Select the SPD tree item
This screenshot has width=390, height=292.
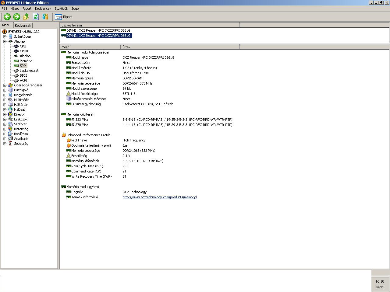[23, 66]
